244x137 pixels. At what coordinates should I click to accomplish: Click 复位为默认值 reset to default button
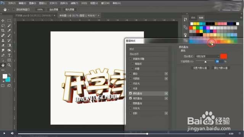221,68
